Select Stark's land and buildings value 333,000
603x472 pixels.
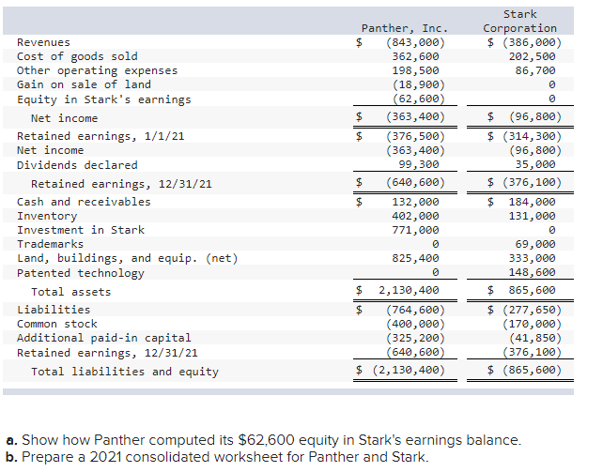coord(533,258)
